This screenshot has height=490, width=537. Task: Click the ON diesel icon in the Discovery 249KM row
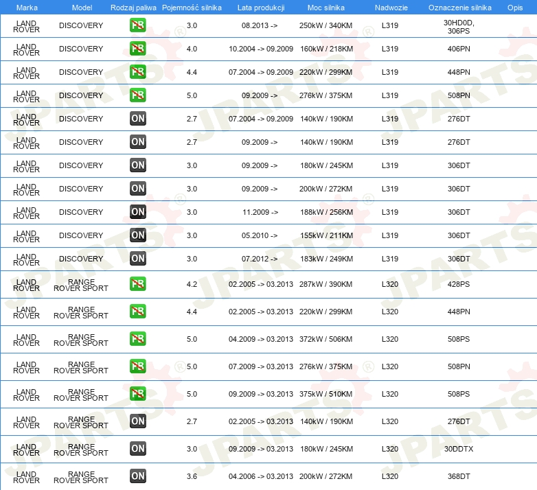point(137,258)
